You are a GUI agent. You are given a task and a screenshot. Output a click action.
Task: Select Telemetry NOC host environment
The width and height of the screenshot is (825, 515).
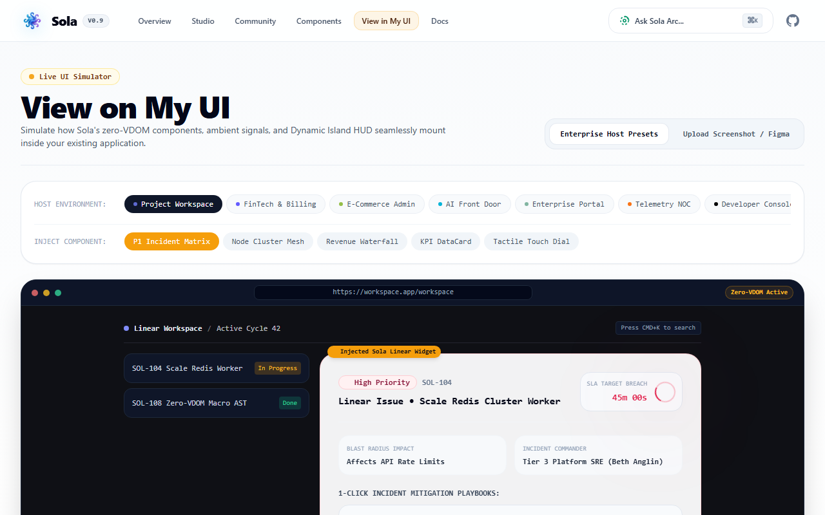click(x=659, y=204)
